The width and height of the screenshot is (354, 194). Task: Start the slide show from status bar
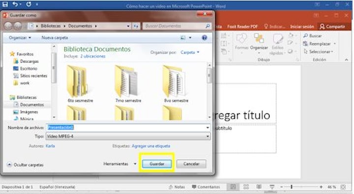[x=272, y=187]
